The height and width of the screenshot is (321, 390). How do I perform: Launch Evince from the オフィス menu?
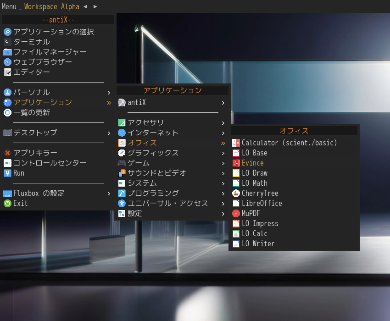coord(294,163)
